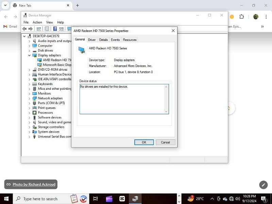Select Storage controllers in the tree

click(51, 127)
